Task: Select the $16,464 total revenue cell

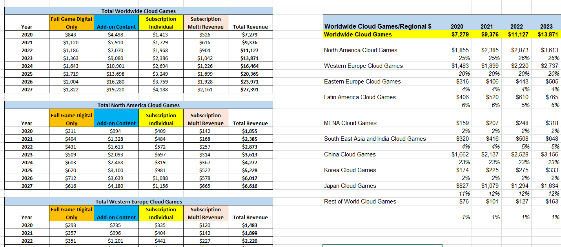Action: pyautogui.click(x=250, y=66)
